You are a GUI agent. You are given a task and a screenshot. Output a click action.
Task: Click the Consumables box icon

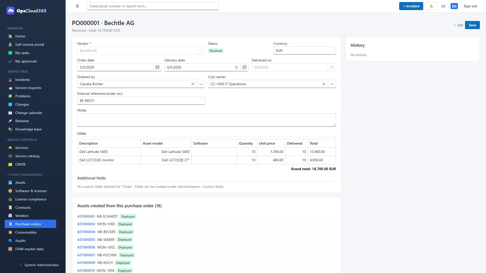[x=10, y=232]
